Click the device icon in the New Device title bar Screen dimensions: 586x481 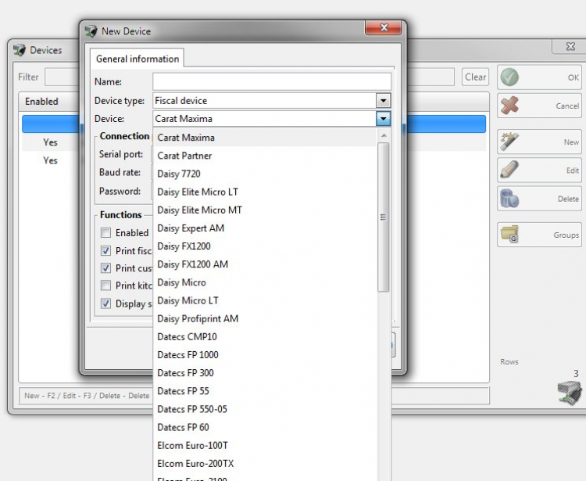point(91,31)
